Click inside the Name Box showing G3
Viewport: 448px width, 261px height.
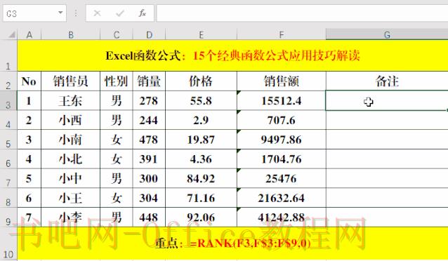tap(30, 13)
